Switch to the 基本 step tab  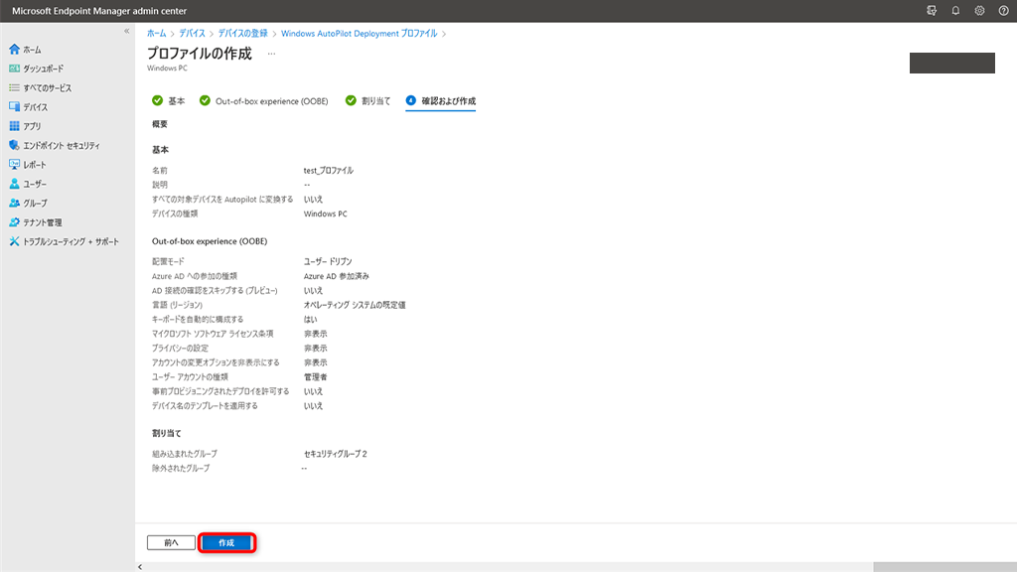click(168, 100)
